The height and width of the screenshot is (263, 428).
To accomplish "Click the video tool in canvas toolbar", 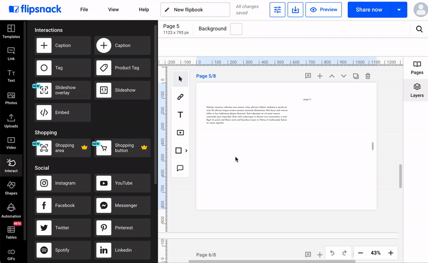I will click(180, 133).
